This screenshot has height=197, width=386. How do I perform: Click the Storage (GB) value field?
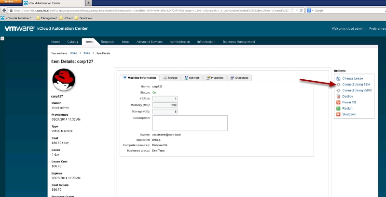pos(165,111)
